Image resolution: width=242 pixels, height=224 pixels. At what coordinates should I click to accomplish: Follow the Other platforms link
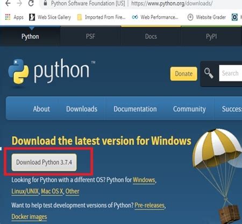(x=72, y=191)
